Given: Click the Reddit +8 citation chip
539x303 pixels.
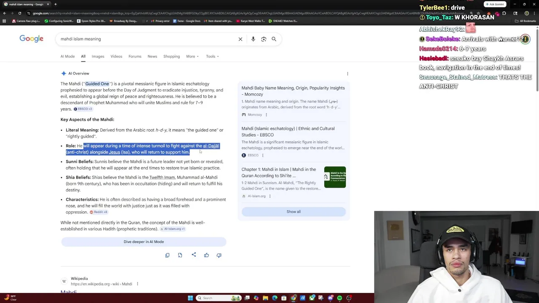Looking at the screenshot, I should 99,212.
